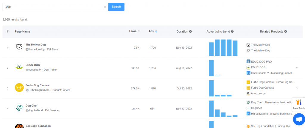Open the Soi Dog Foundation page name
305x128 pixels.
(x=38, y=126)
